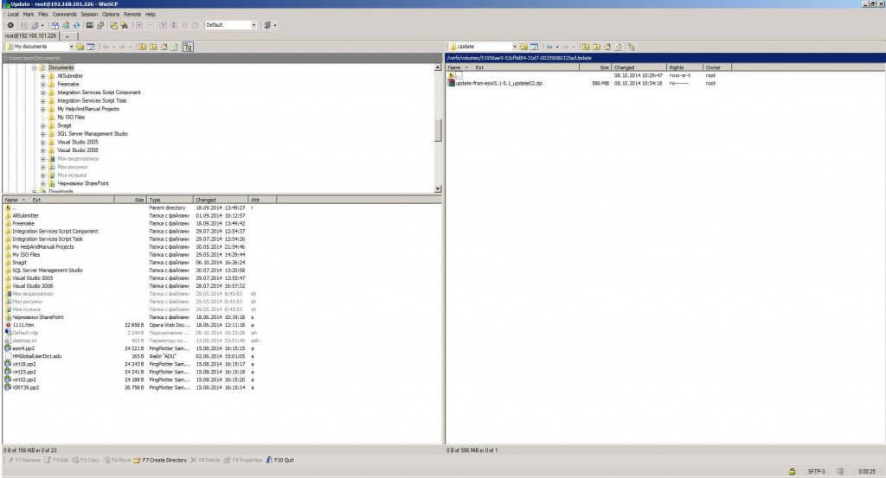Click the remote path address bar
The width and height of the screenshot is (886, 478).
[665, 58]
